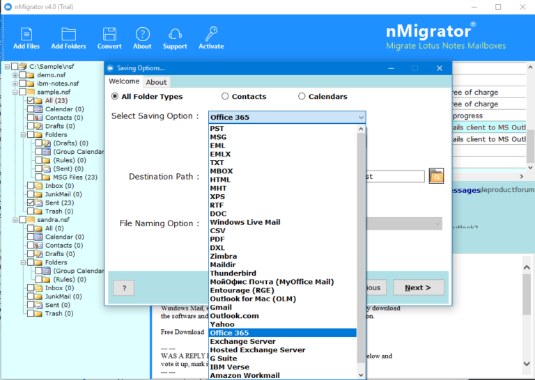The width and height of the screenshot is (535, 380).
Task: Select the Contacts radio button
Action: [x=225, y=97]
